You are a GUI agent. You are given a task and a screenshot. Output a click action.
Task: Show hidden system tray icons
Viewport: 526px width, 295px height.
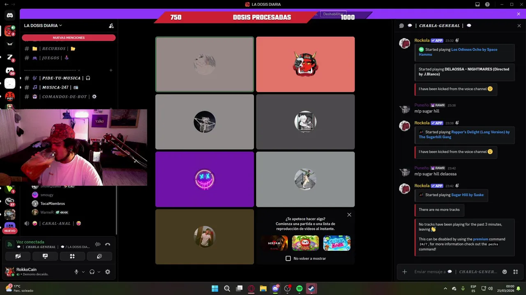pos(445,288)
